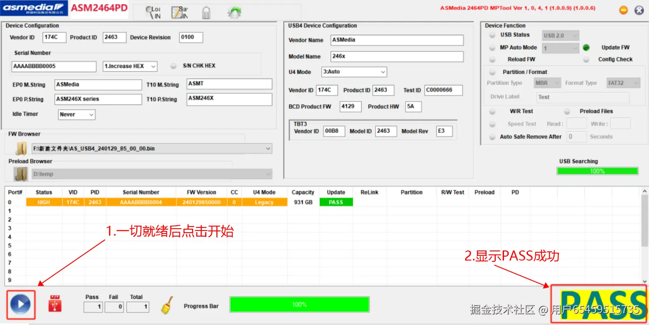Click the TBT3 Vendor ID field 00B8
The width and height of the screenshot is (649, 325).
click(334, 131)
